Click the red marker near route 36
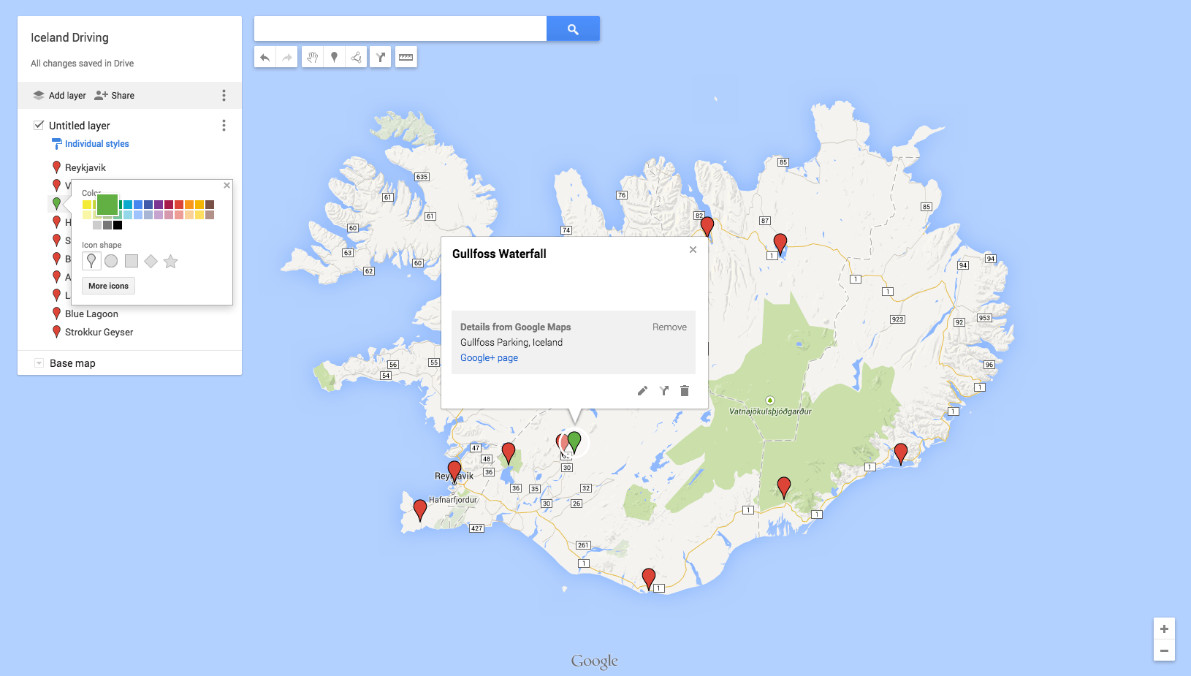The image size is (1191, 676). point(509,452)
